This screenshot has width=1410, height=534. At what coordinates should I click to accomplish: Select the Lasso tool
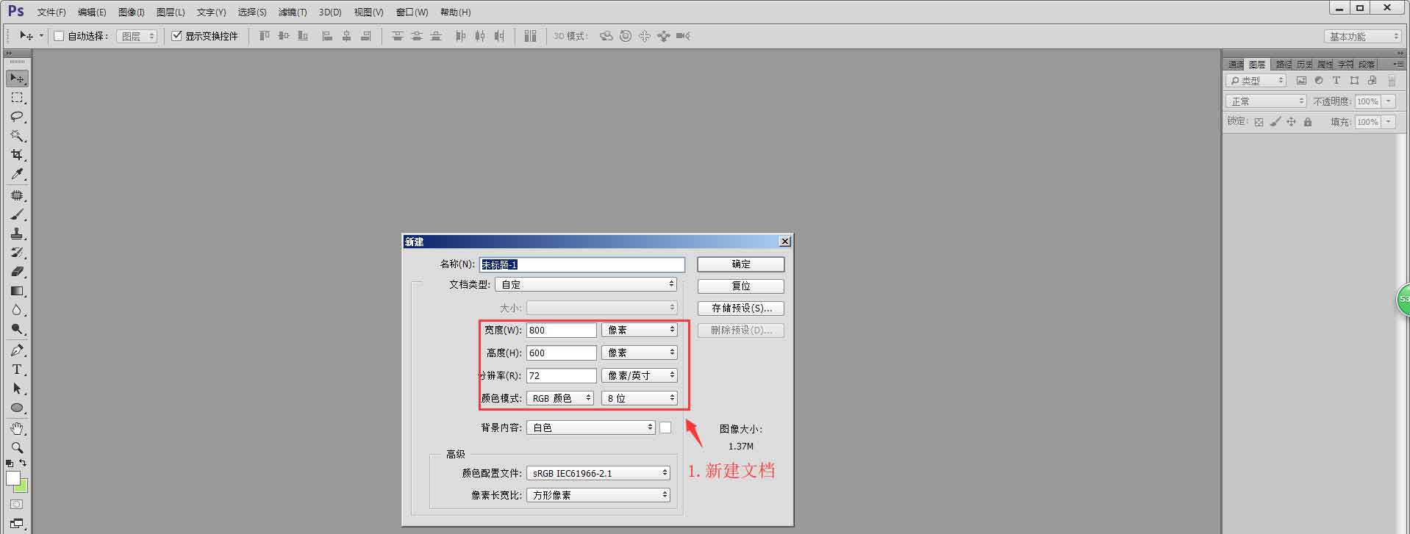17,117
